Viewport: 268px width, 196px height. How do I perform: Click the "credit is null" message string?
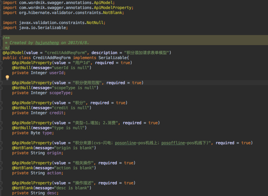71,108
